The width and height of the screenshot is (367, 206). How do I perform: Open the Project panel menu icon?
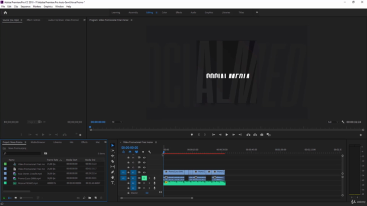click(x=25, y=142)
